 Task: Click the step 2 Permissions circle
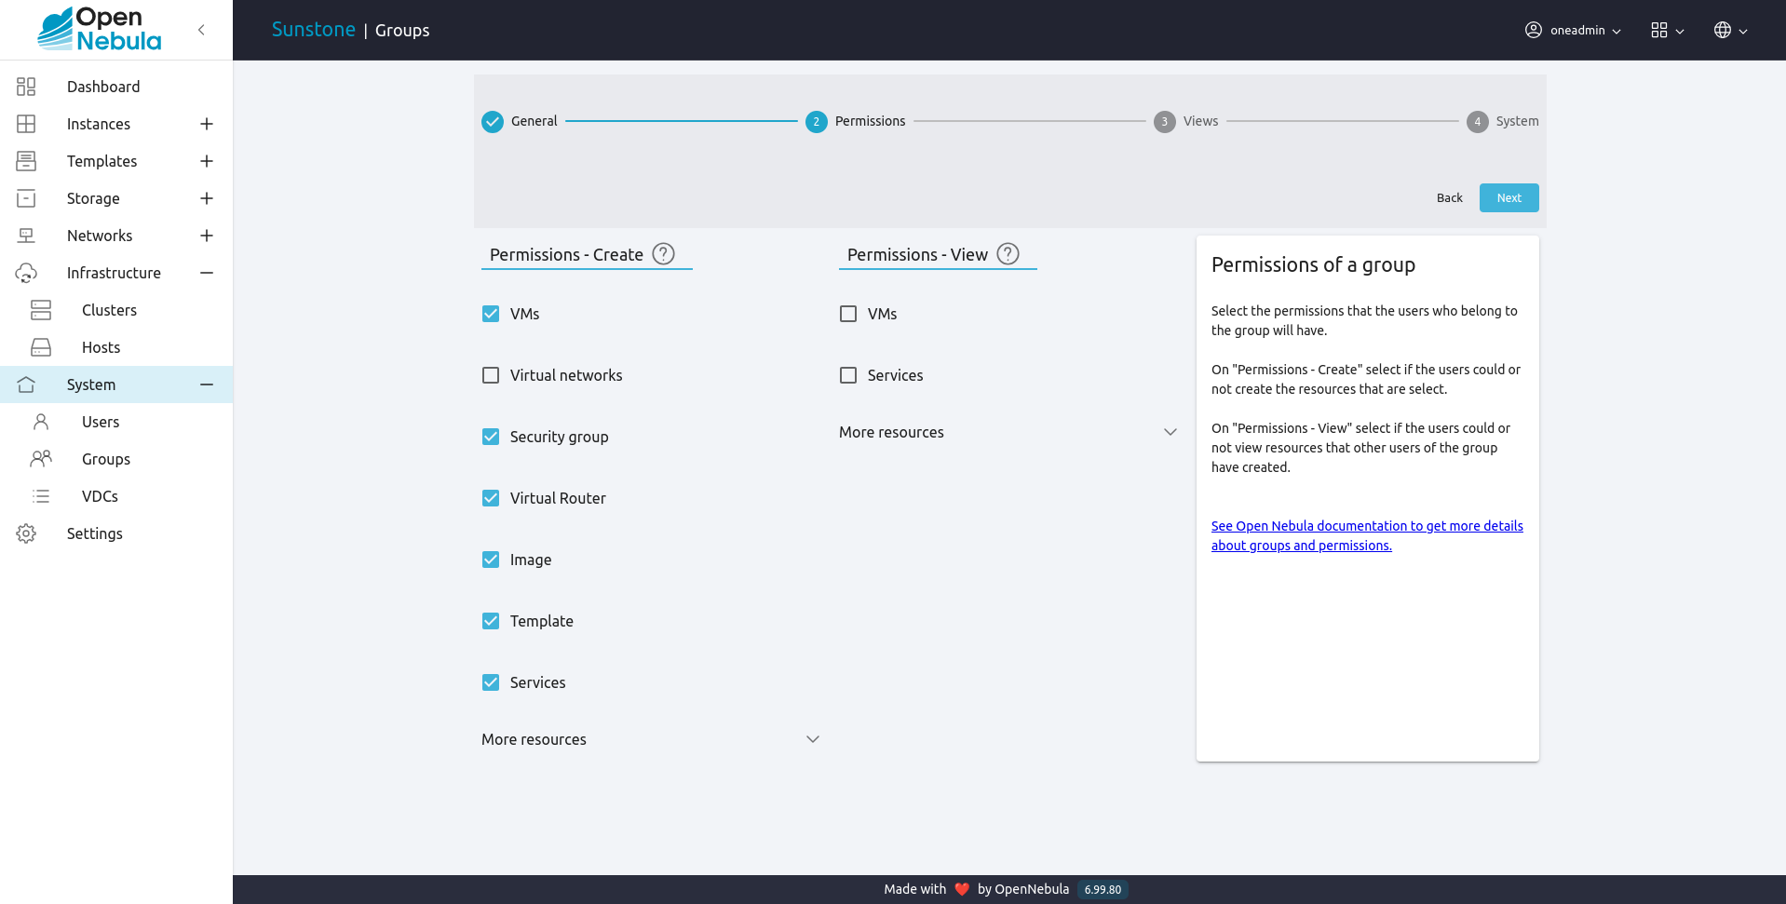pos(817,122)
